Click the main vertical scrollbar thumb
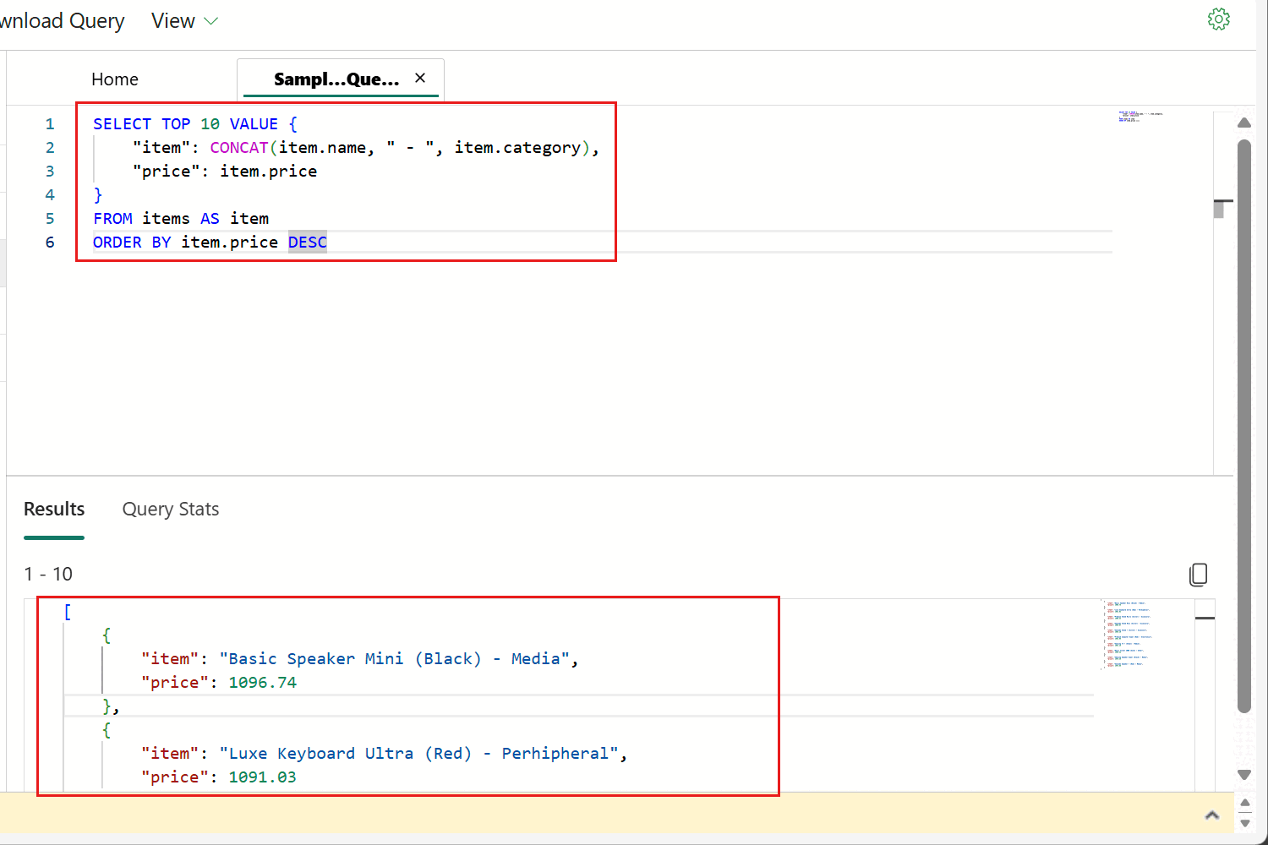This screenshot has height=845, width=1268. [x=1244, y=422]
